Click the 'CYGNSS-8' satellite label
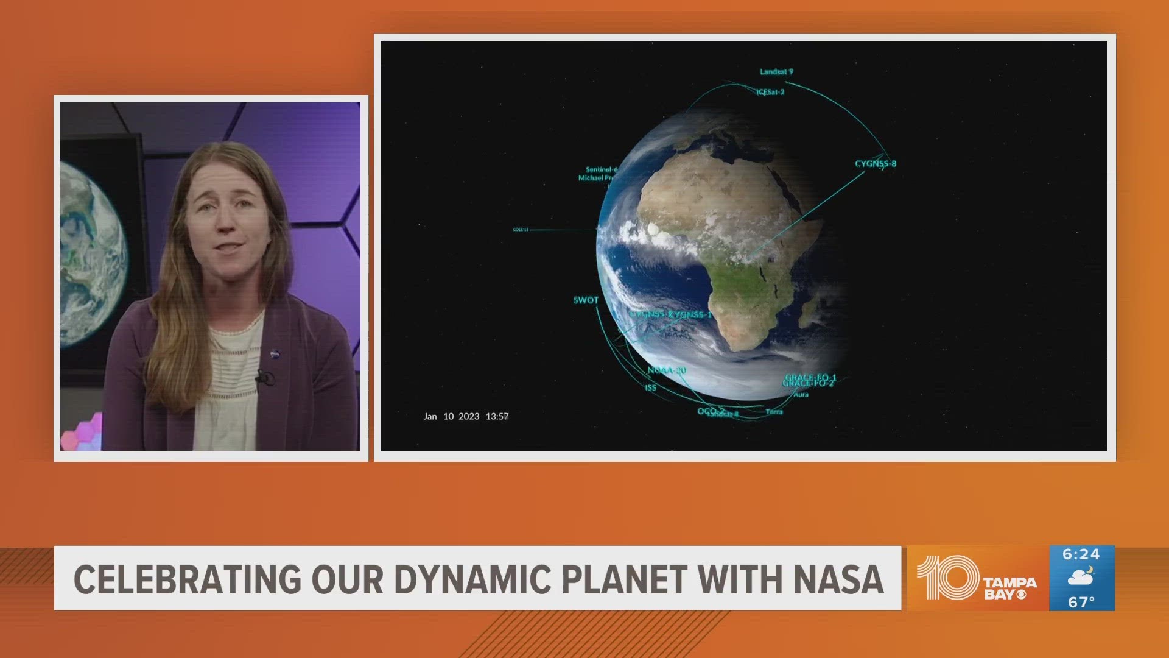Viewport: 1169px width, 658px height. [x=876, y=163]
